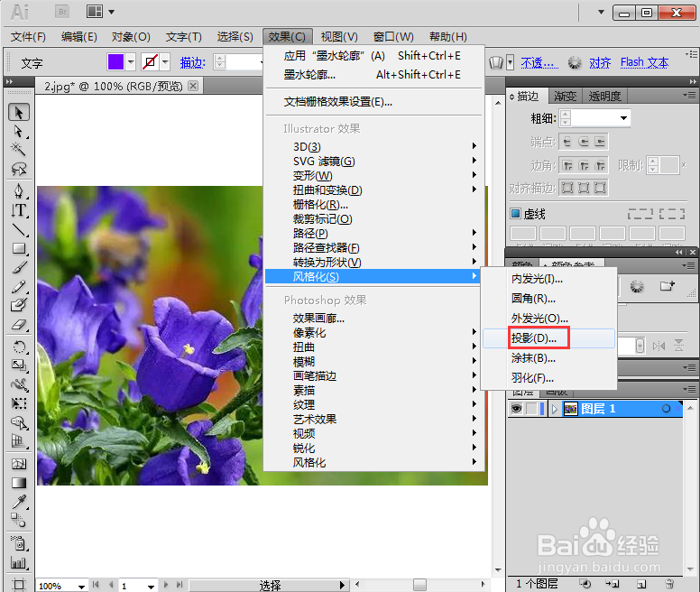
Task: Apply 墨水轮廓 last effect entry
Action: (x=373, y=56)
